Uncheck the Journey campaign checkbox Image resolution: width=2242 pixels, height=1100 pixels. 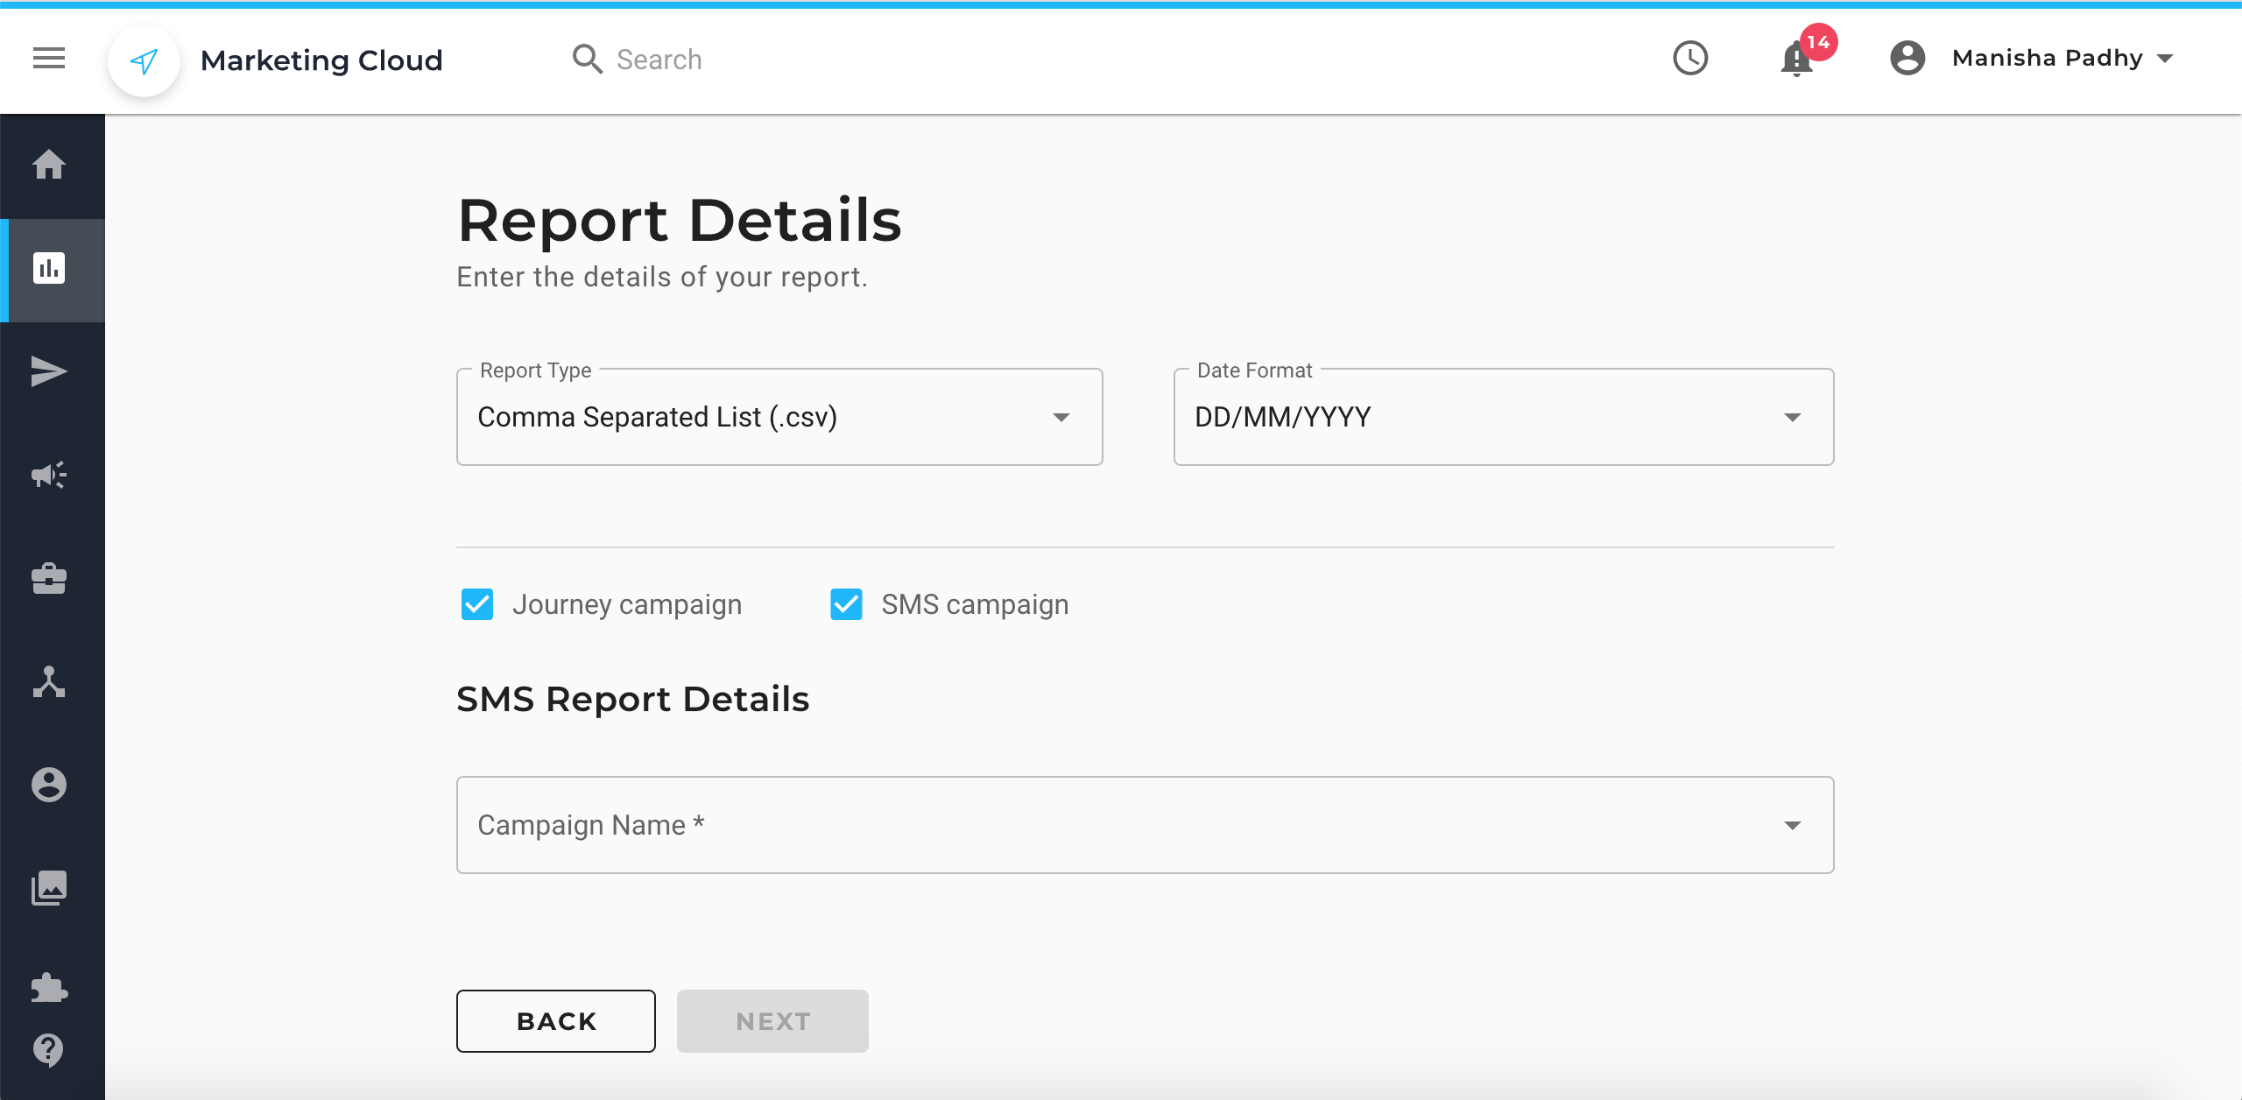tap(477, 604)
